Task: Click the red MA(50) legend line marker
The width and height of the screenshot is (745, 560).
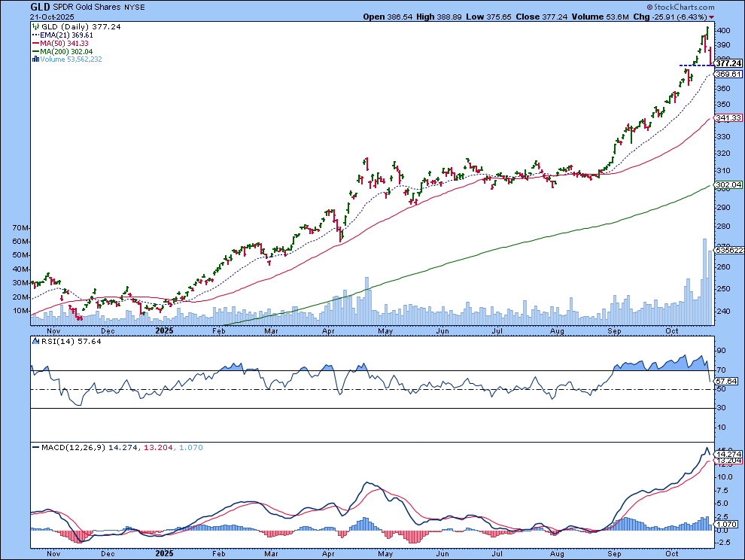Action: pyautogui.click(x=35, y=43)
